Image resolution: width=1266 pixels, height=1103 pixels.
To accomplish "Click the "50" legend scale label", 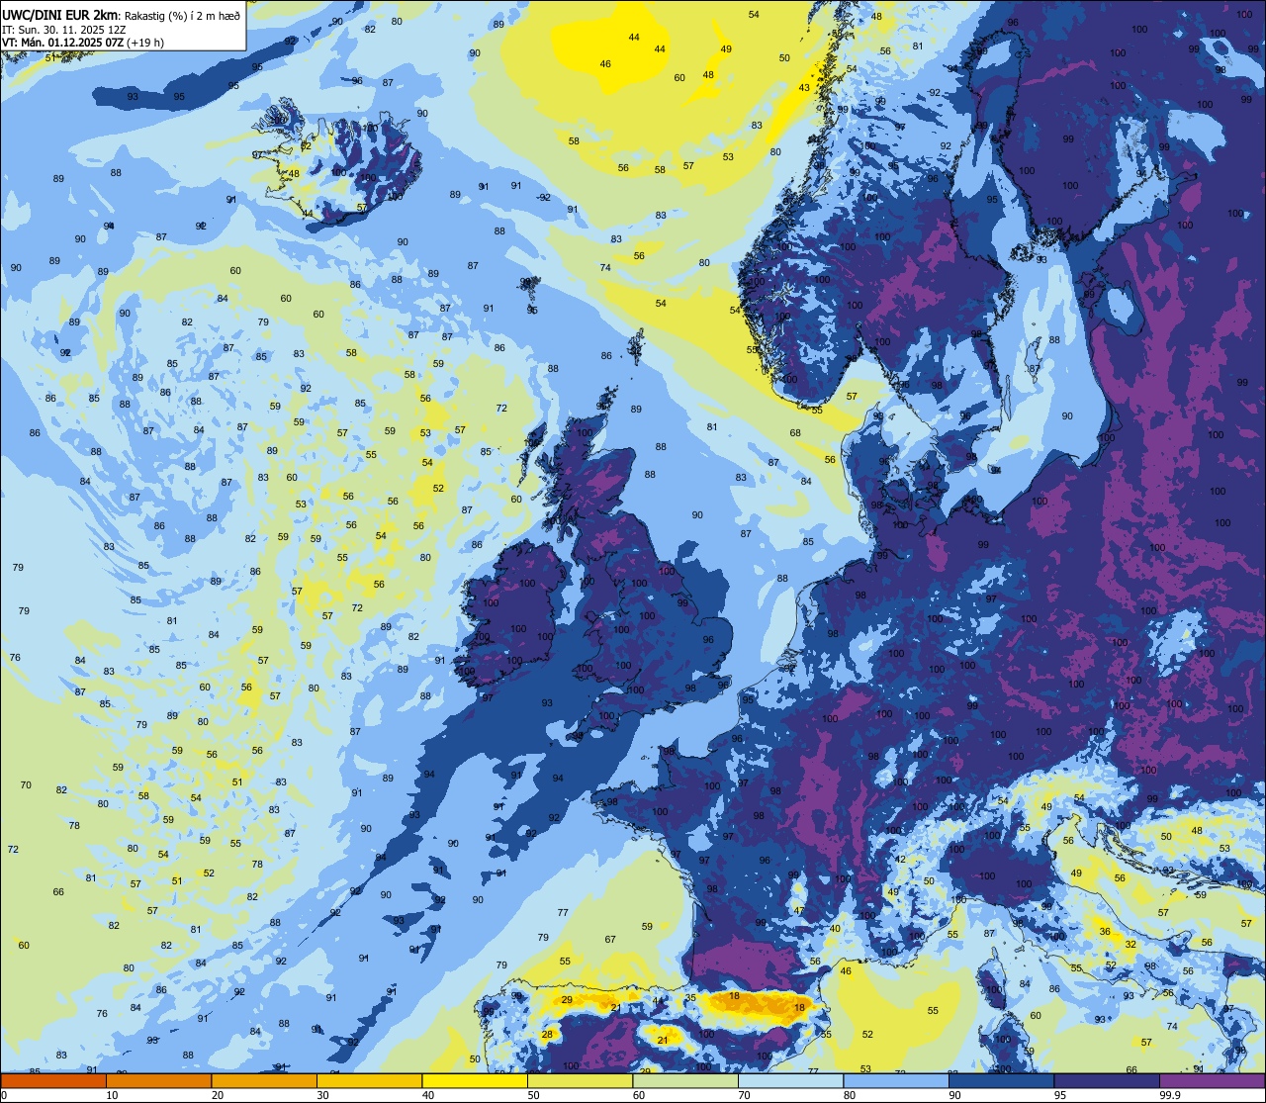I will click(x=533, y=1095).
